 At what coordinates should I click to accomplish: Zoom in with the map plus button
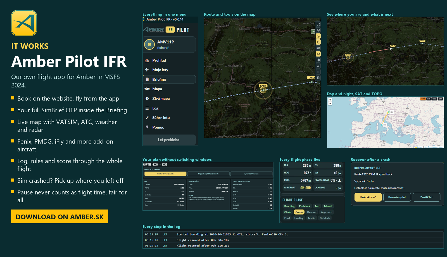point(330,100)
